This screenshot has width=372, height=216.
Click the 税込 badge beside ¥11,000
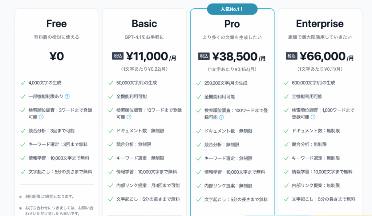pyautogui.click(x=118, y=56)
